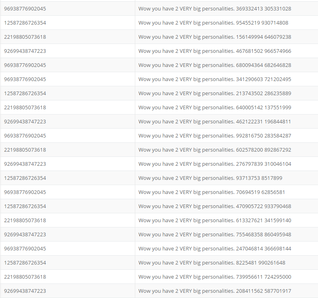Select message ending 213743502 286235889
Viewport: 318px width, 298px height.
[x=215, y=94]
